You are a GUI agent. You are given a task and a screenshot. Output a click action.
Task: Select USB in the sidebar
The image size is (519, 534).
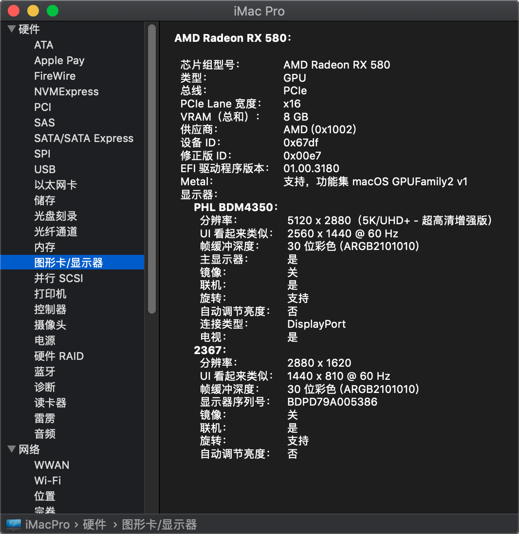coord(45,169)
